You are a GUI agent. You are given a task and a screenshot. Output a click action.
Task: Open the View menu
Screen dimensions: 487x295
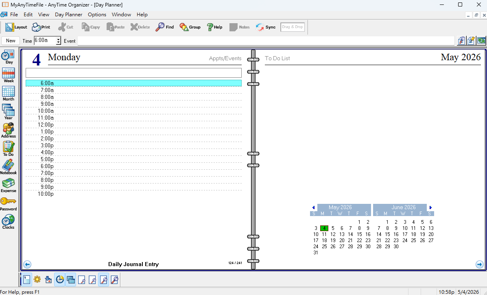coord(44,15)
